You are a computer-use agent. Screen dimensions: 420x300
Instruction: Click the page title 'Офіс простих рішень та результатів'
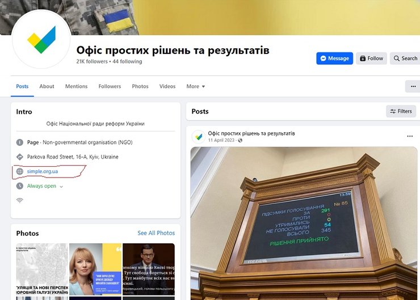pos(173,50)
